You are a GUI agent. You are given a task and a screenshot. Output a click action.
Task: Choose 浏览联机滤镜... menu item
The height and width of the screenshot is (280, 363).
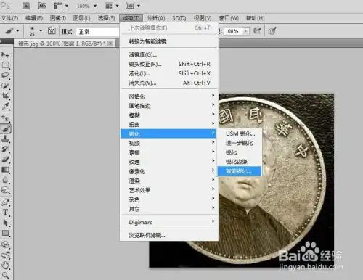[168, 235]
